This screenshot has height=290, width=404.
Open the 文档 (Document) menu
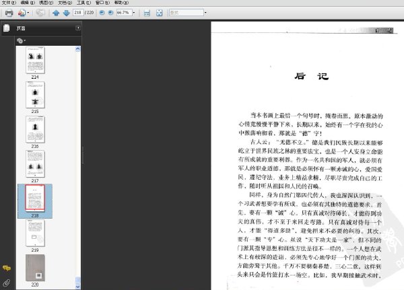(65, 3)
